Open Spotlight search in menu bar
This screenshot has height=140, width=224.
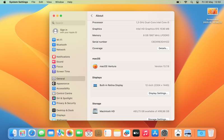(192, 2)
